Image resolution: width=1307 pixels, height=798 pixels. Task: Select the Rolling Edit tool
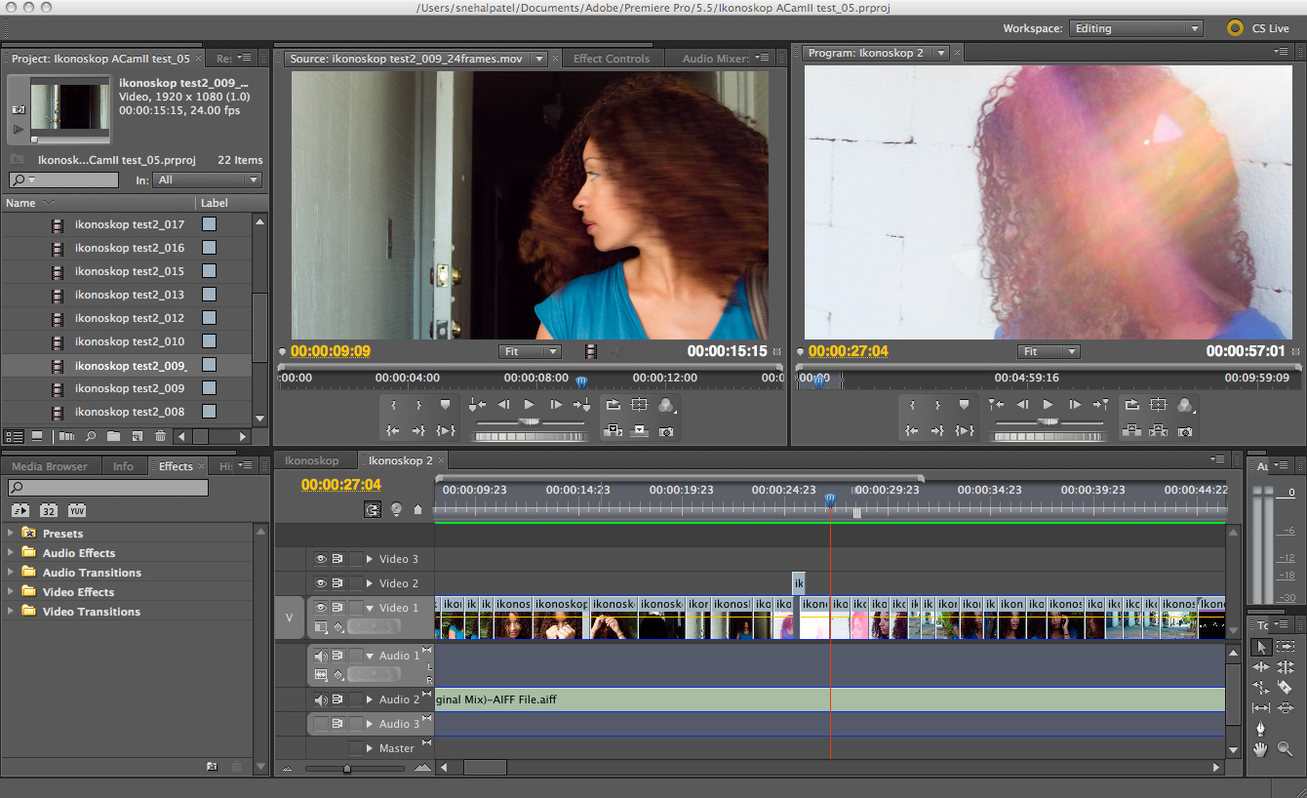(x=1286, y=667)
